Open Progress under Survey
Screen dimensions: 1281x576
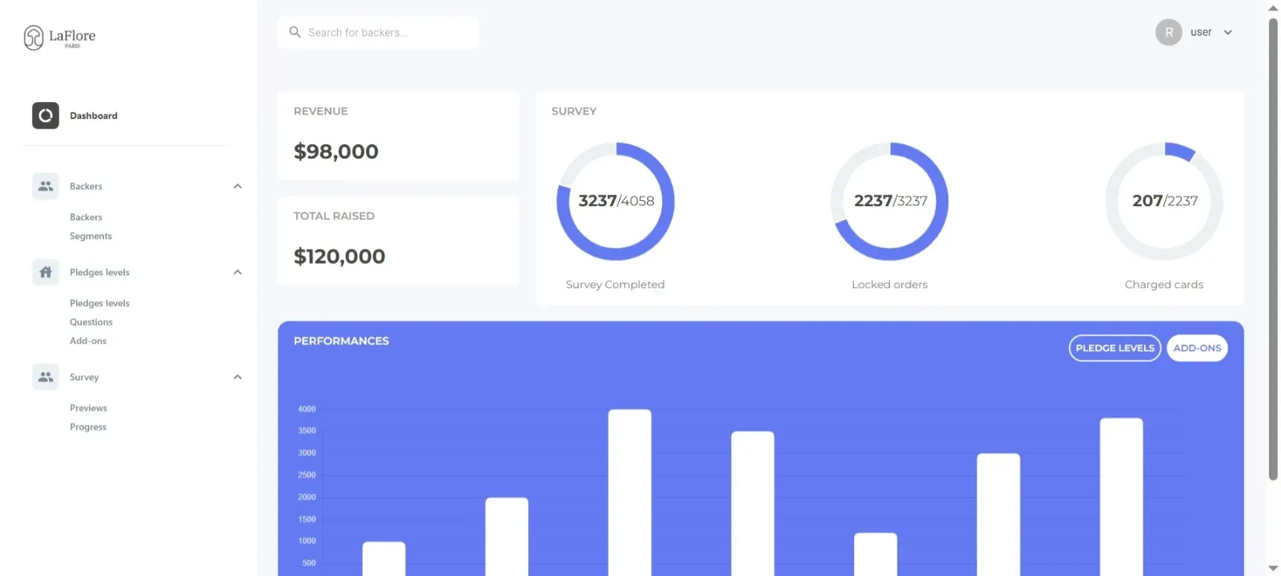tap(89, 427)
